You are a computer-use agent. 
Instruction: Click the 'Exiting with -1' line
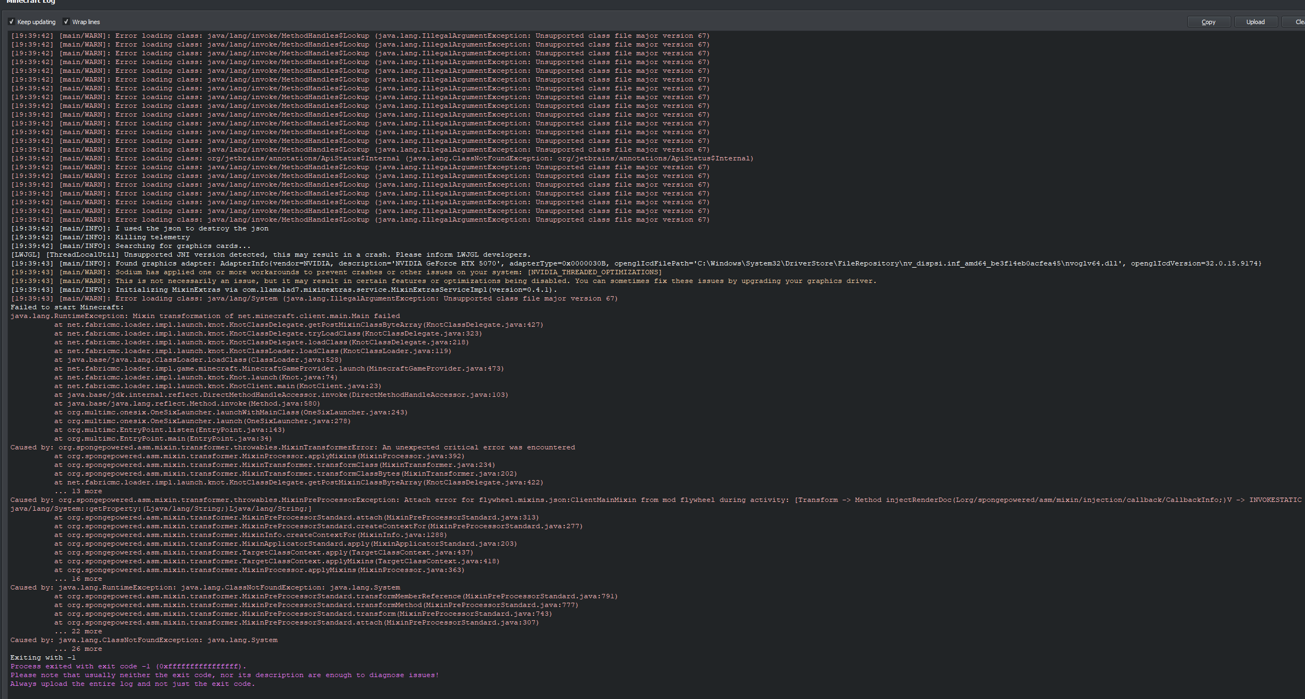[43, 657]
